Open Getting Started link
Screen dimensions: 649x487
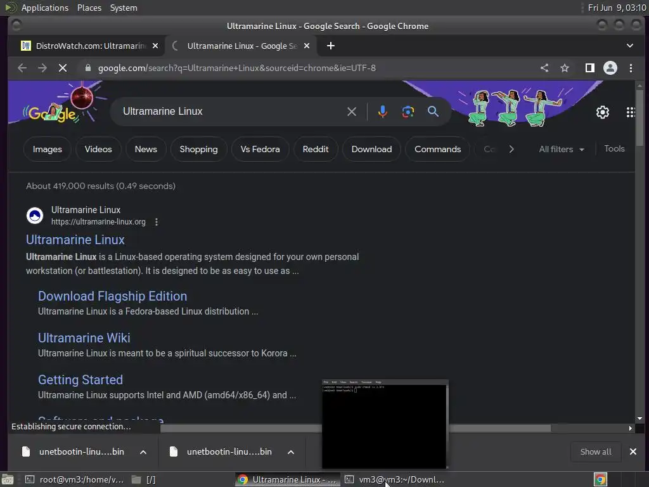pyautogui.click(x=80, y=380)
